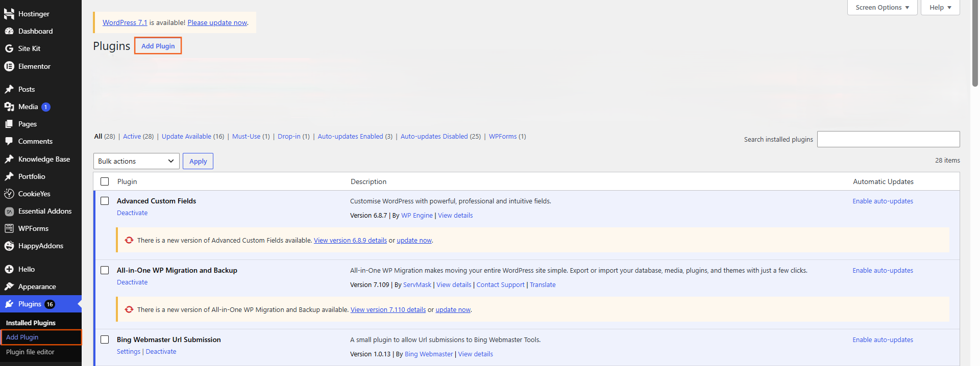Click the Site Kit Google icon
Image resolution: width=980 pixels, height=366 pixels.
pyautogui.click(x=9, y=48)
